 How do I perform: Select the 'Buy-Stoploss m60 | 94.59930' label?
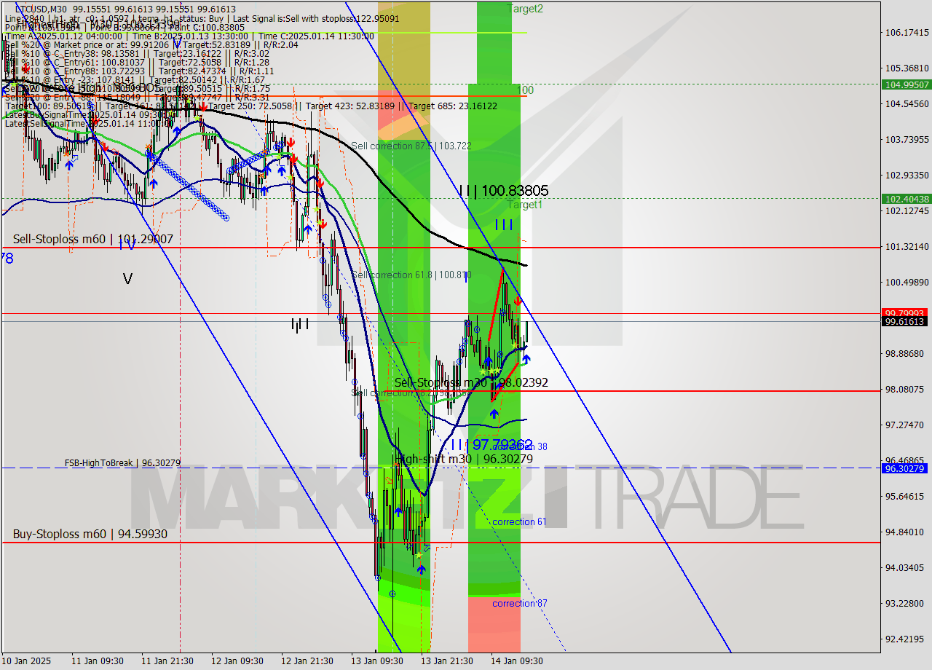point(90,534)
